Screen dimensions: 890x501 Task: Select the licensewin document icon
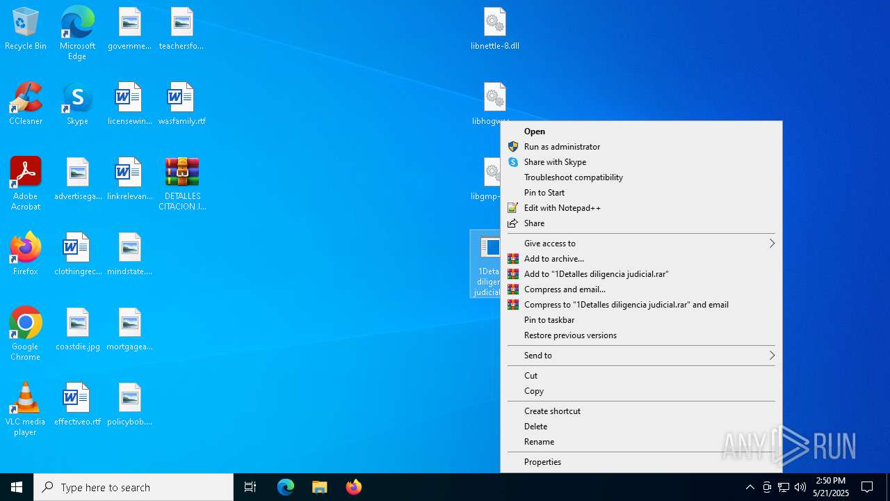(129, 104)
